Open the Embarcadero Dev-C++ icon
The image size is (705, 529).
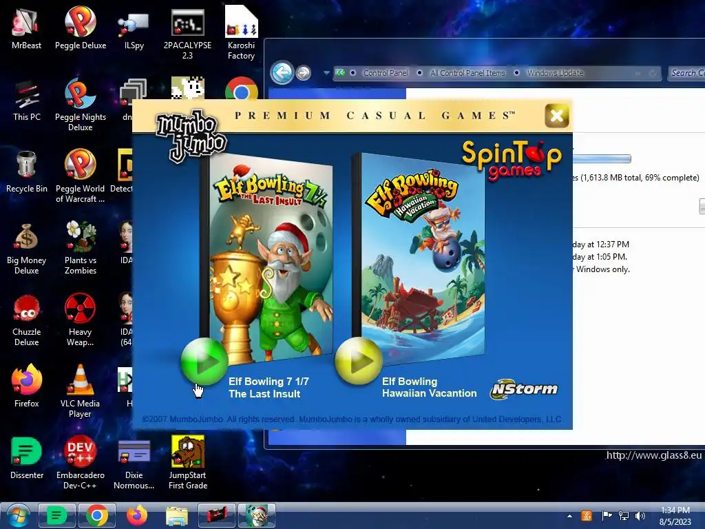click(81, 462)
